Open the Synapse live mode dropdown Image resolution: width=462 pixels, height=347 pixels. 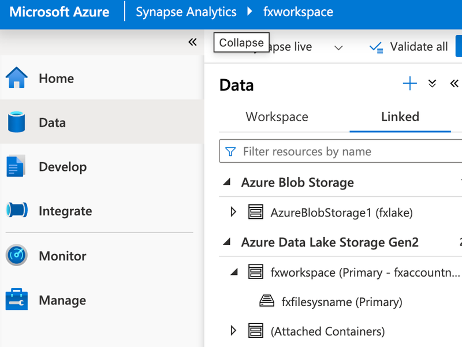point(339,48)
